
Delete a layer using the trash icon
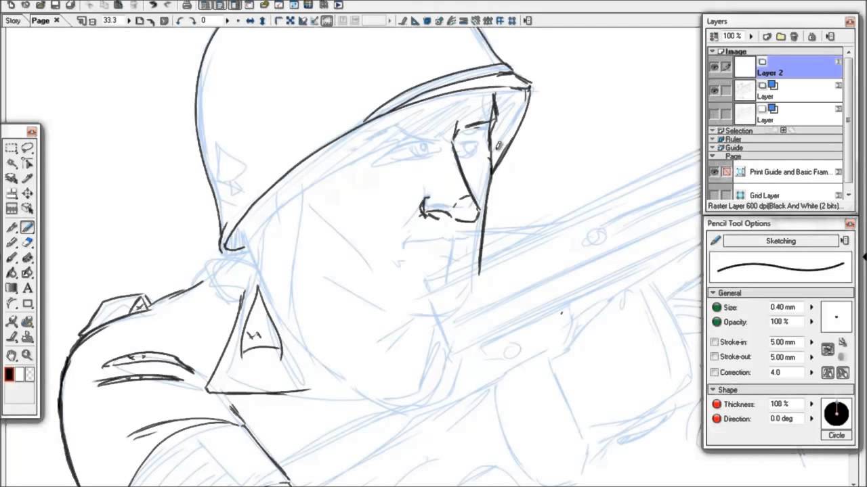point(794,36)
